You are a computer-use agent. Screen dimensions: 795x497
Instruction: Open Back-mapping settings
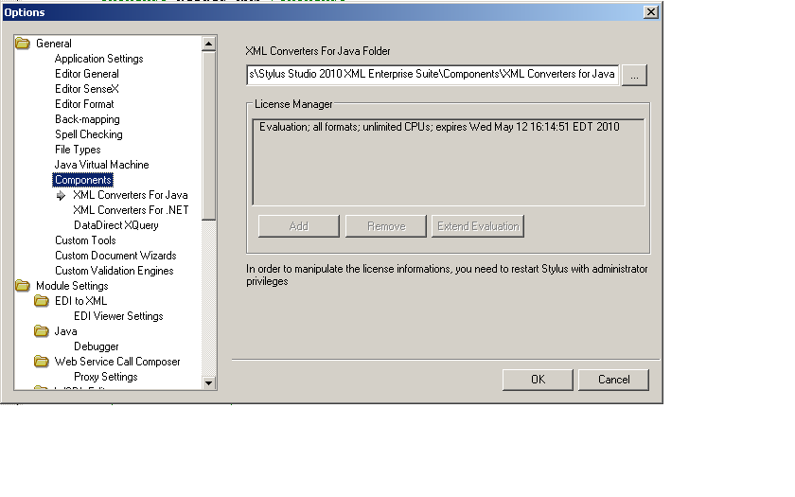point(87,119)
